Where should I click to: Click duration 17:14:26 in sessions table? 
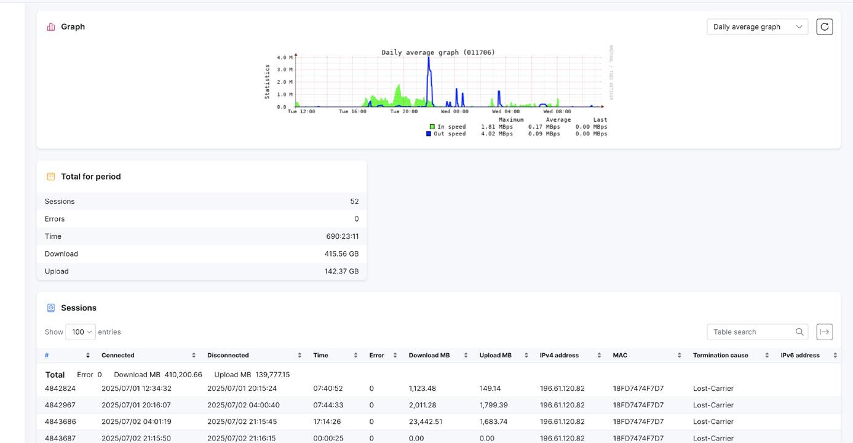click(x=328, y=421)
